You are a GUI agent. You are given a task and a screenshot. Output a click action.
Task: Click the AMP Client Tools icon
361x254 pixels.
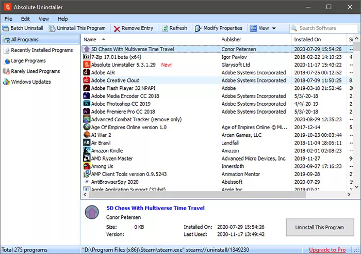tap(87, 174)
